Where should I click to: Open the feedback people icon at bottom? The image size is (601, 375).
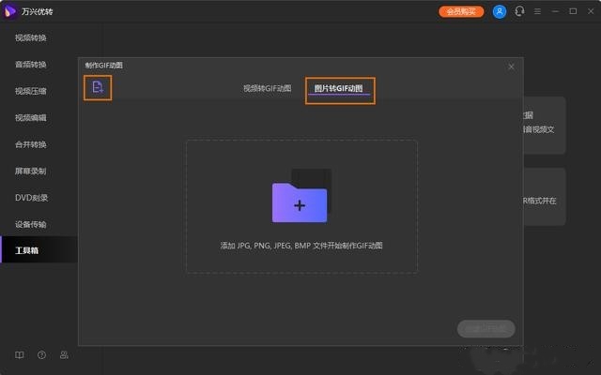tap(64, 355)
